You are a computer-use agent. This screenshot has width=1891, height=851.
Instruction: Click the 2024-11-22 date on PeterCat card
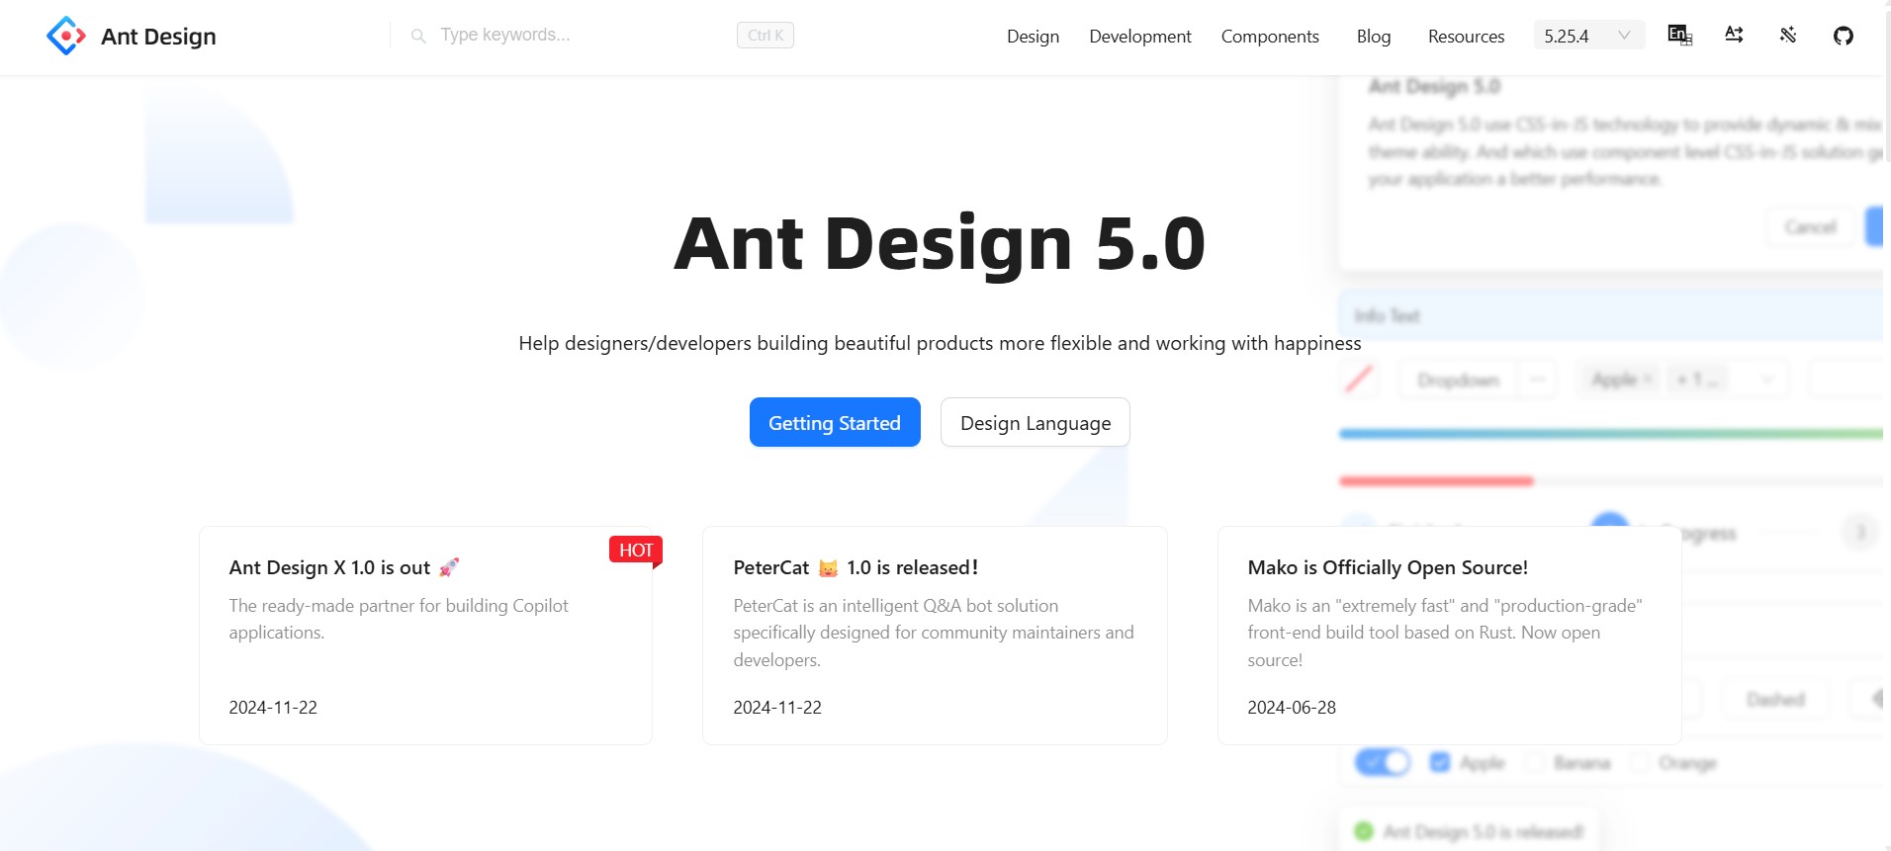pyautogui.click(x=777, y=708)
